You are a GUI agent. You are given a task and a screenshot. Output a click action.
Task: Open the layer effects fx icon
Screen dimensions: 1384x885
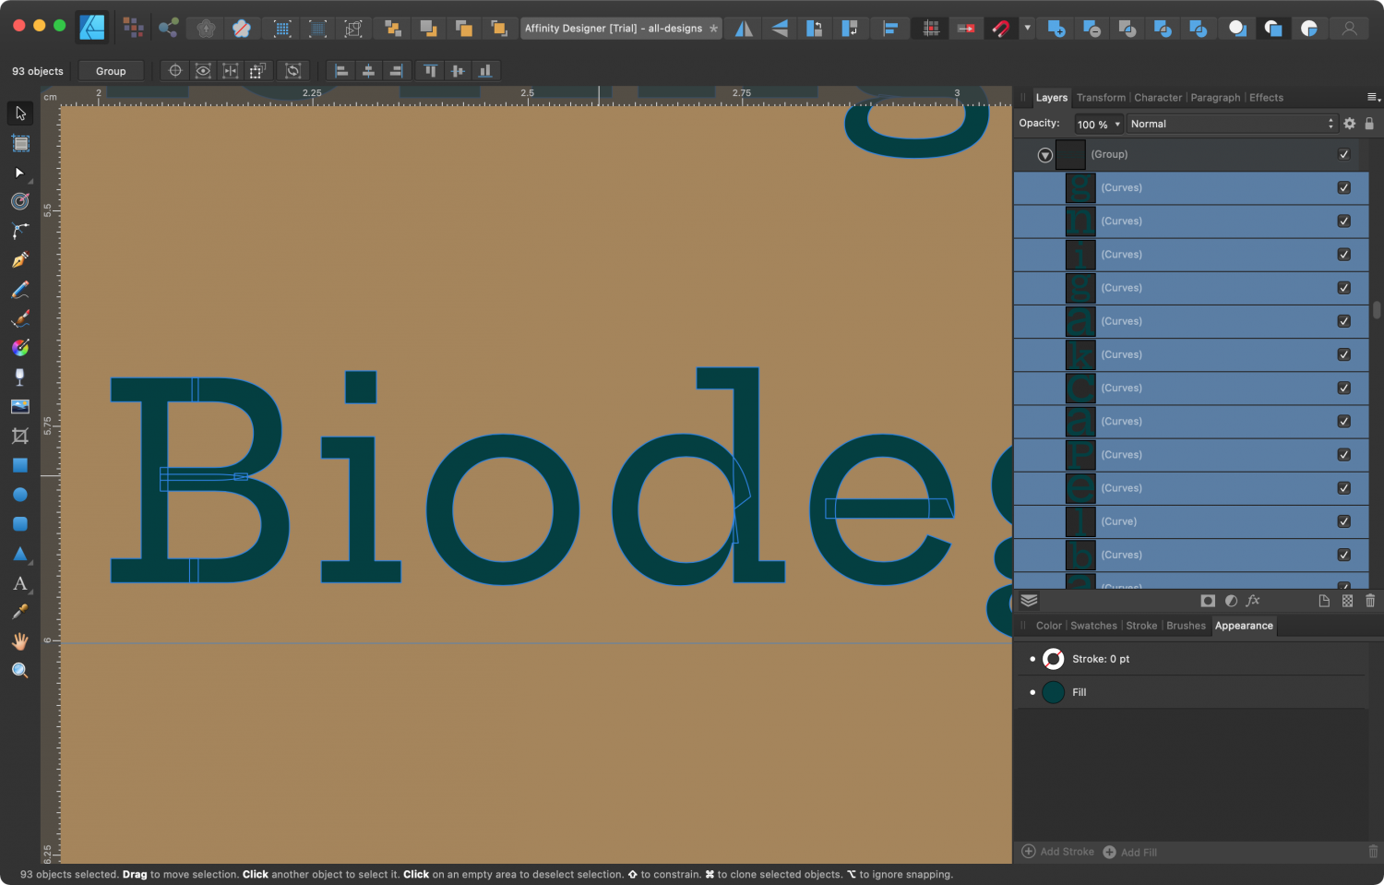point(1253,601)
